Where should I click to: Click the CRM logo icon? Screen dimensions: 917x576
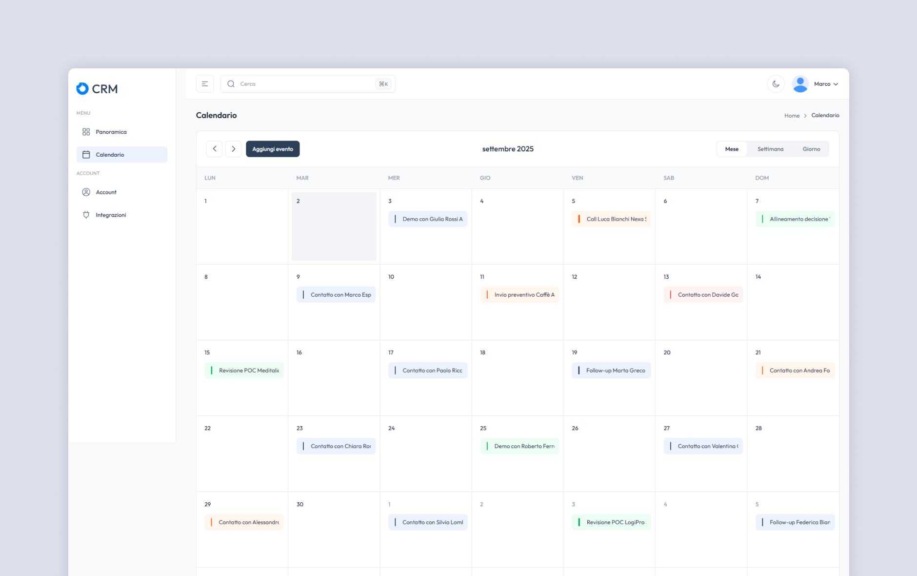[82, 88]
